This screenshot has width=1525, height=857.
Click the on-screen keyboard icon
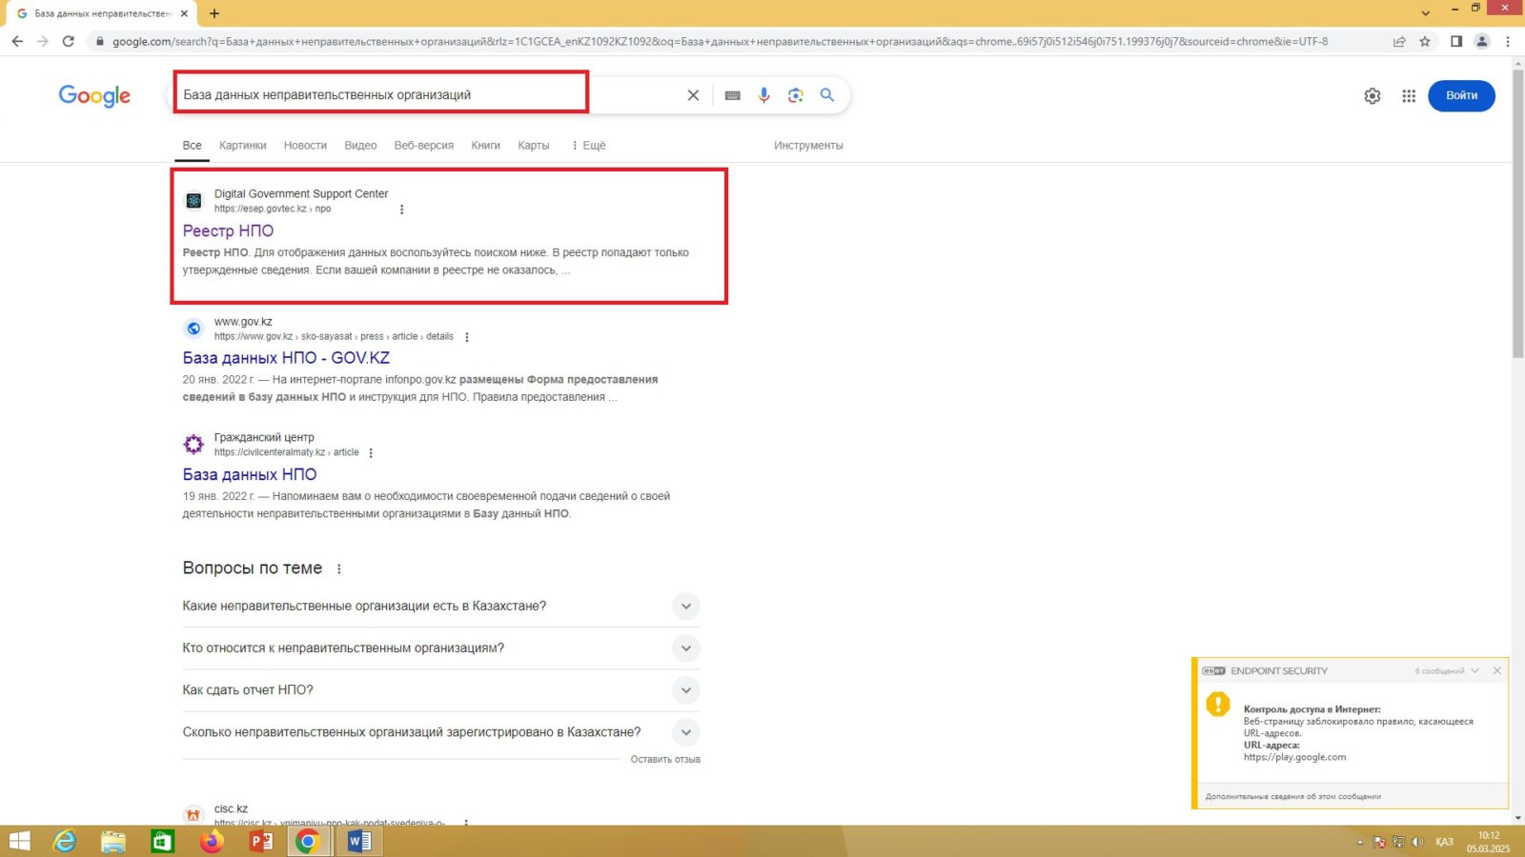pos(732,95)
